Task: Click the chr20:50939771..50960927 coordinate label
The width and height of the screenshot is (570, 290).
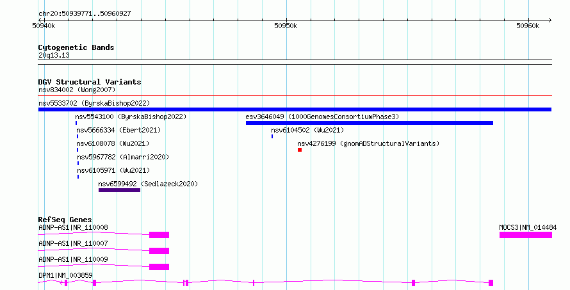Action: pyautogui.click(x=85, y=13)
